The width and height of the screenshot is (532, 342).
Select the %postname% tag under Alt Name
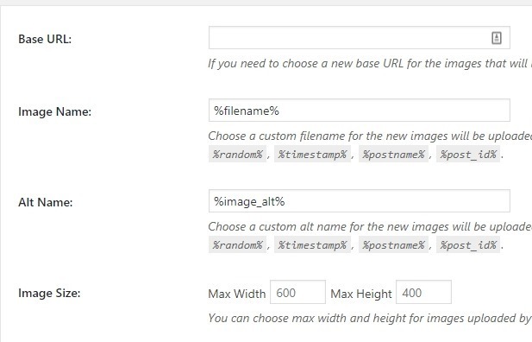pos(393,245)
